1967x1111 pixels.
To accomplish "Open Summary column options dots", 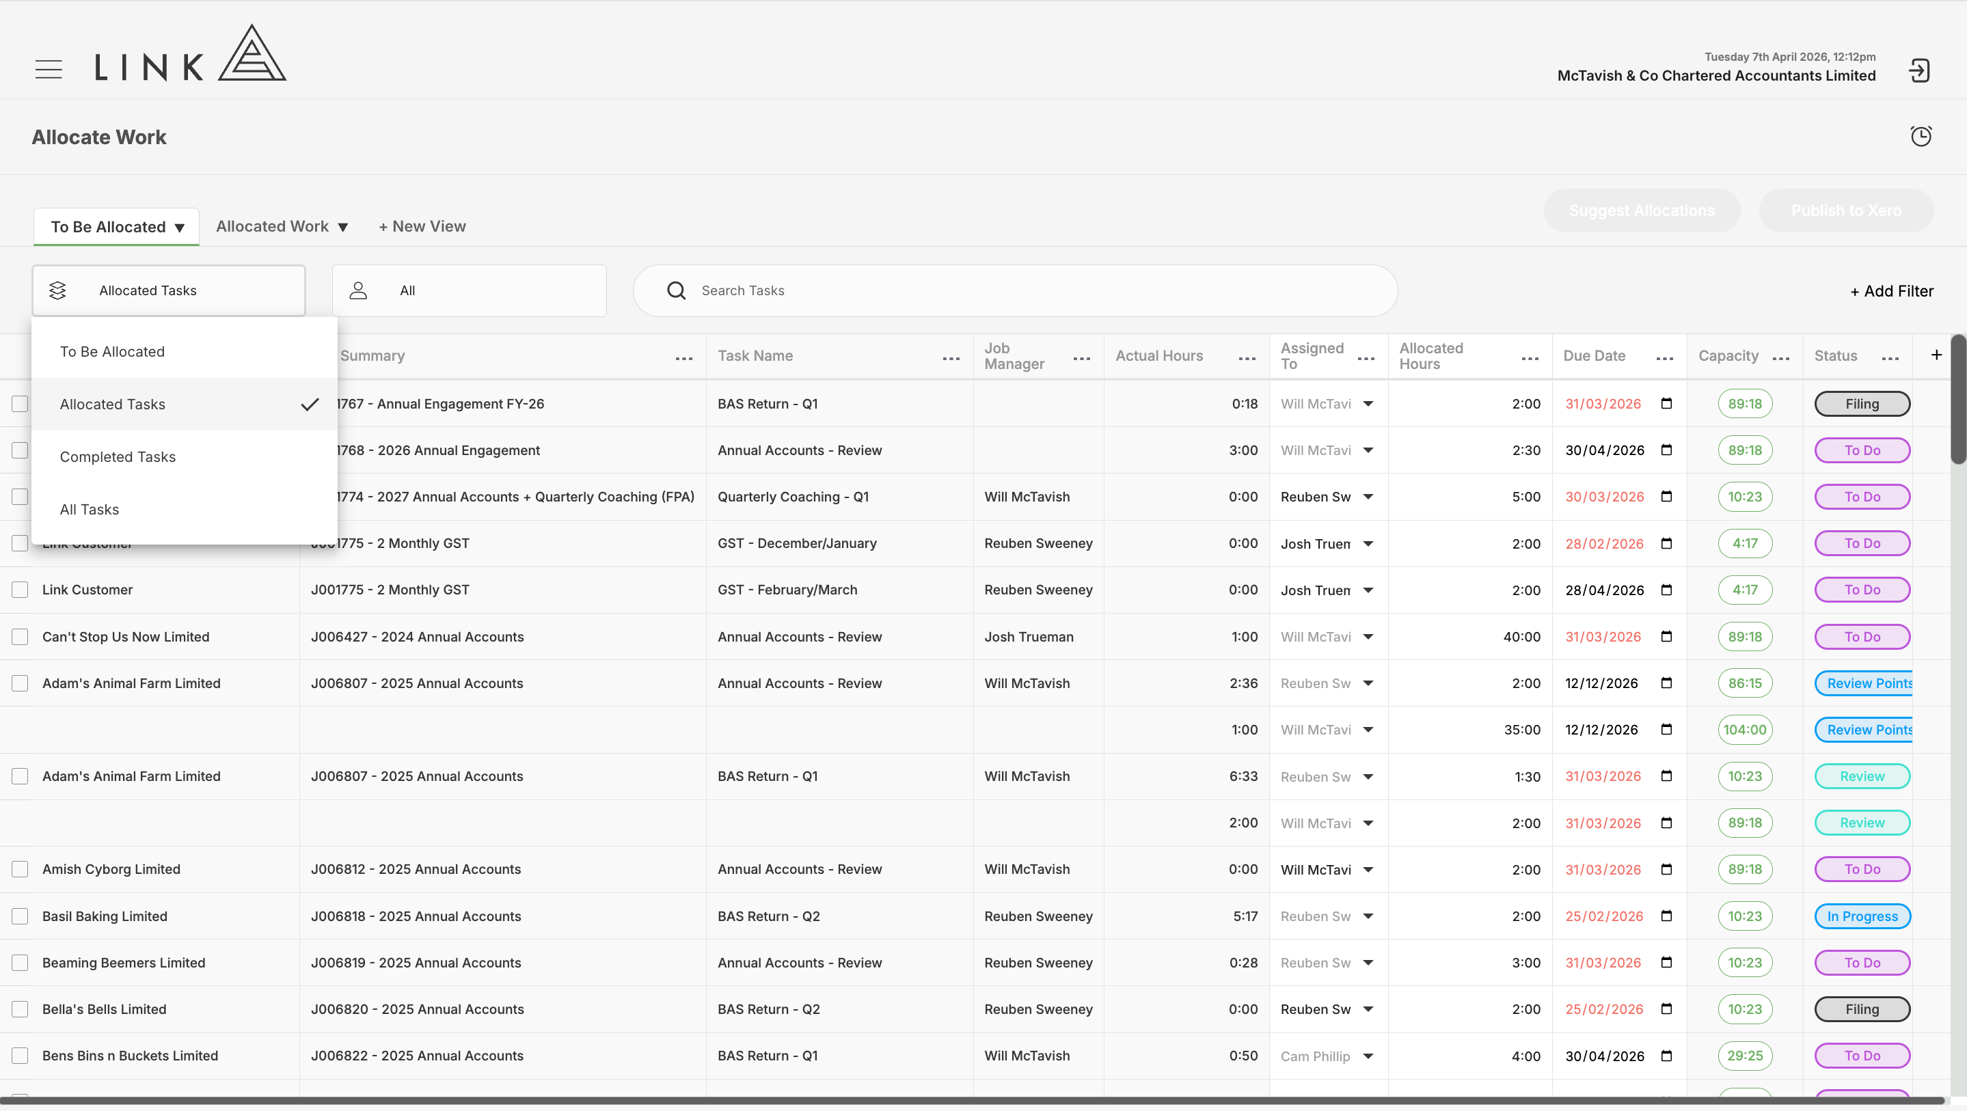I will point(684,358).
